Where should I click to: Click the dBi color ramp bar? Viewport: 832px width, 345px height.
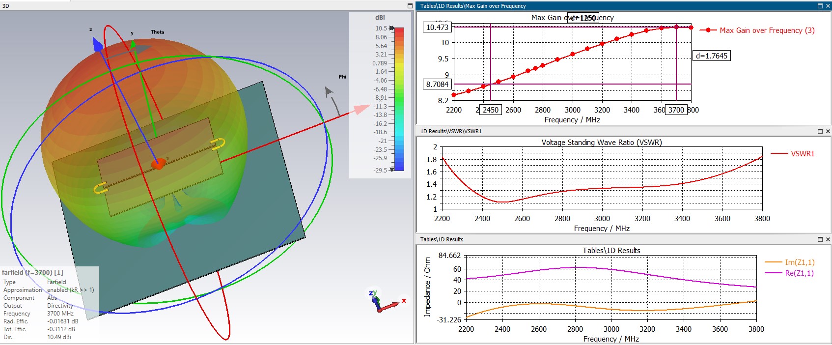click(399, 99)
